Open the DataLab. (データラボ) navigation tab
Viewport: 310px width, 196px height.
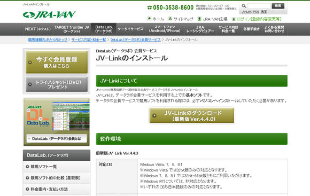click(x=104, y=29)
